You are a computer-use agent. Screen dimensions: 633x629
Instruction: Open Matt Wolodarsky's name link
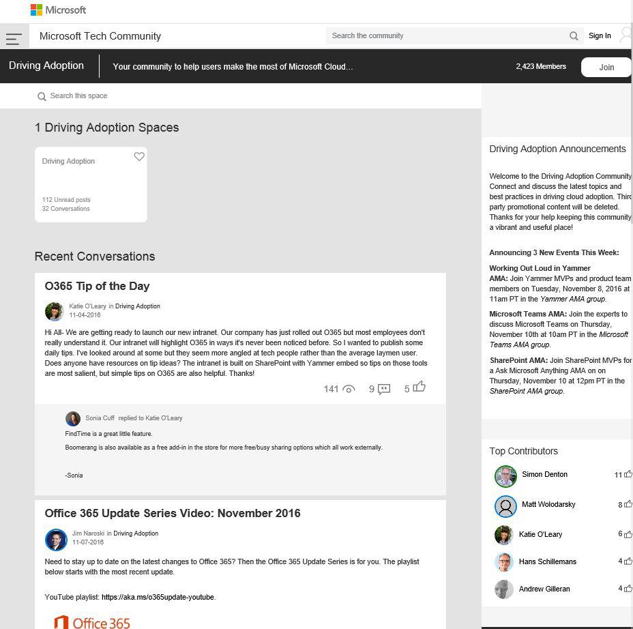tap(548, 504)
